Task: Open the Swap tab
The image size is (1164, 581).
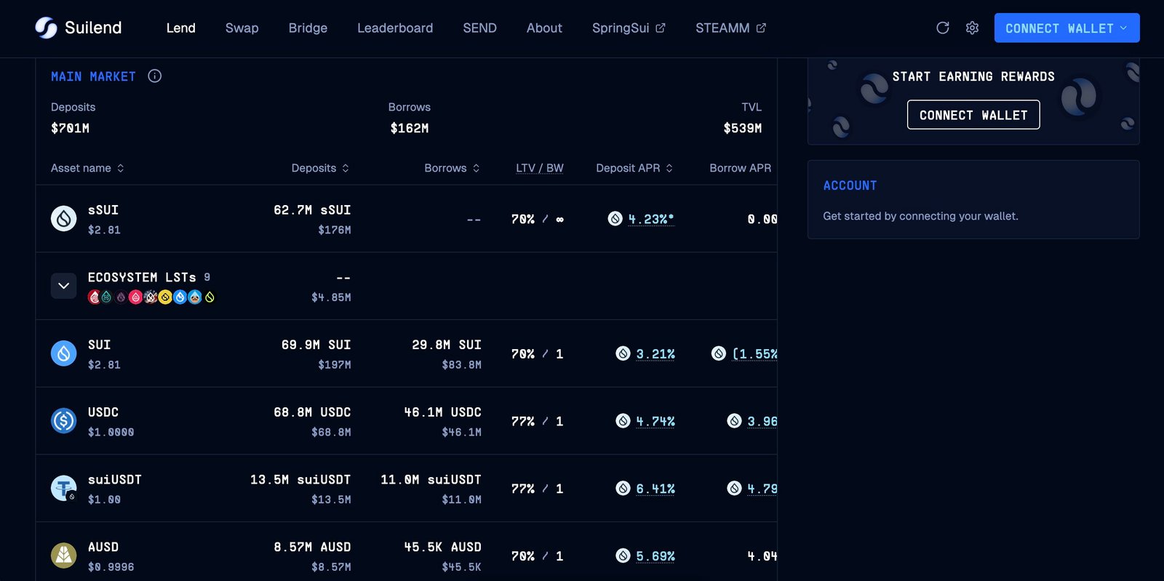Action: coord(242,28)
